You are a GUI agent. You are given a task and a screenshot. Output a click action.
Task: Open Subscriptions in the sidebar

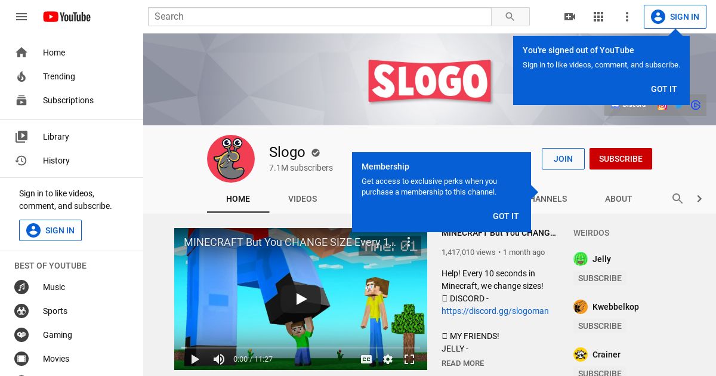tap(72, 100)
